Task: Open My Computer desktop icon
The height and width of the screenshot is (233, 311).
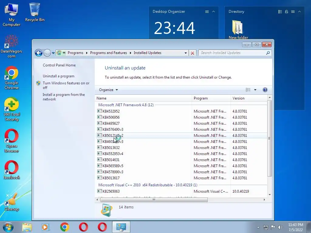Action: 11,15
